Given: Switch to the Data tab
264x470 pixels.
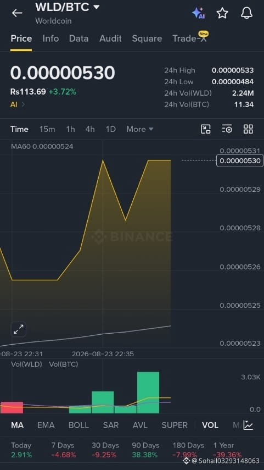Looking at the screenshot, I should click(x=78, y=38).
